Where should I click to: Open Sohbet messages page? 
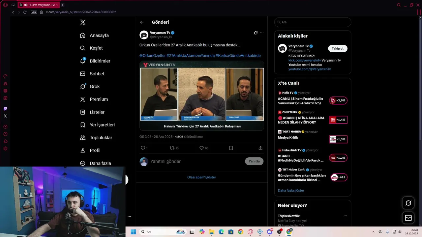click(92, 74)
